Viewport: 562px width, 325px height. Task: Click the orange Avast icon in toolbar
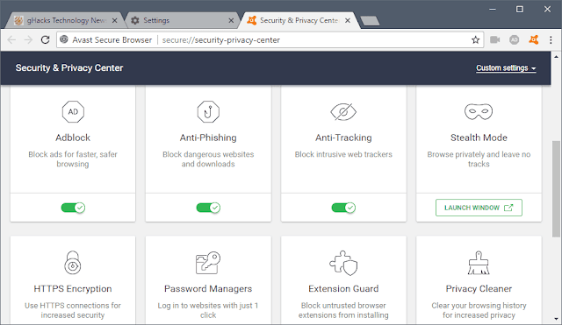(x=534, y=39)
